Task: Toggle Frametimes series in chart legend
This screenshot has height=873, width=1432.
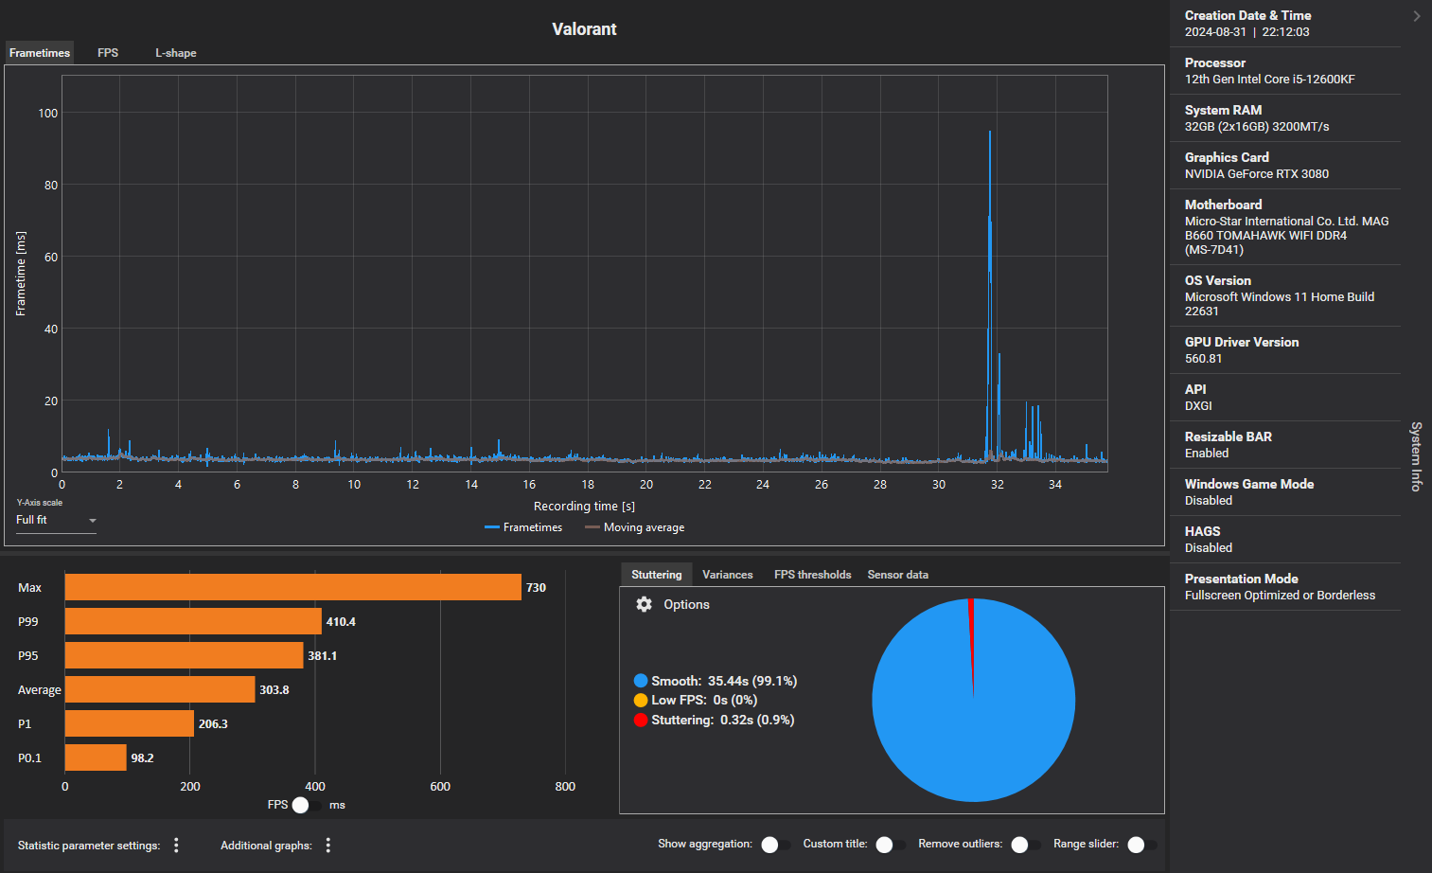Action: 523,527
